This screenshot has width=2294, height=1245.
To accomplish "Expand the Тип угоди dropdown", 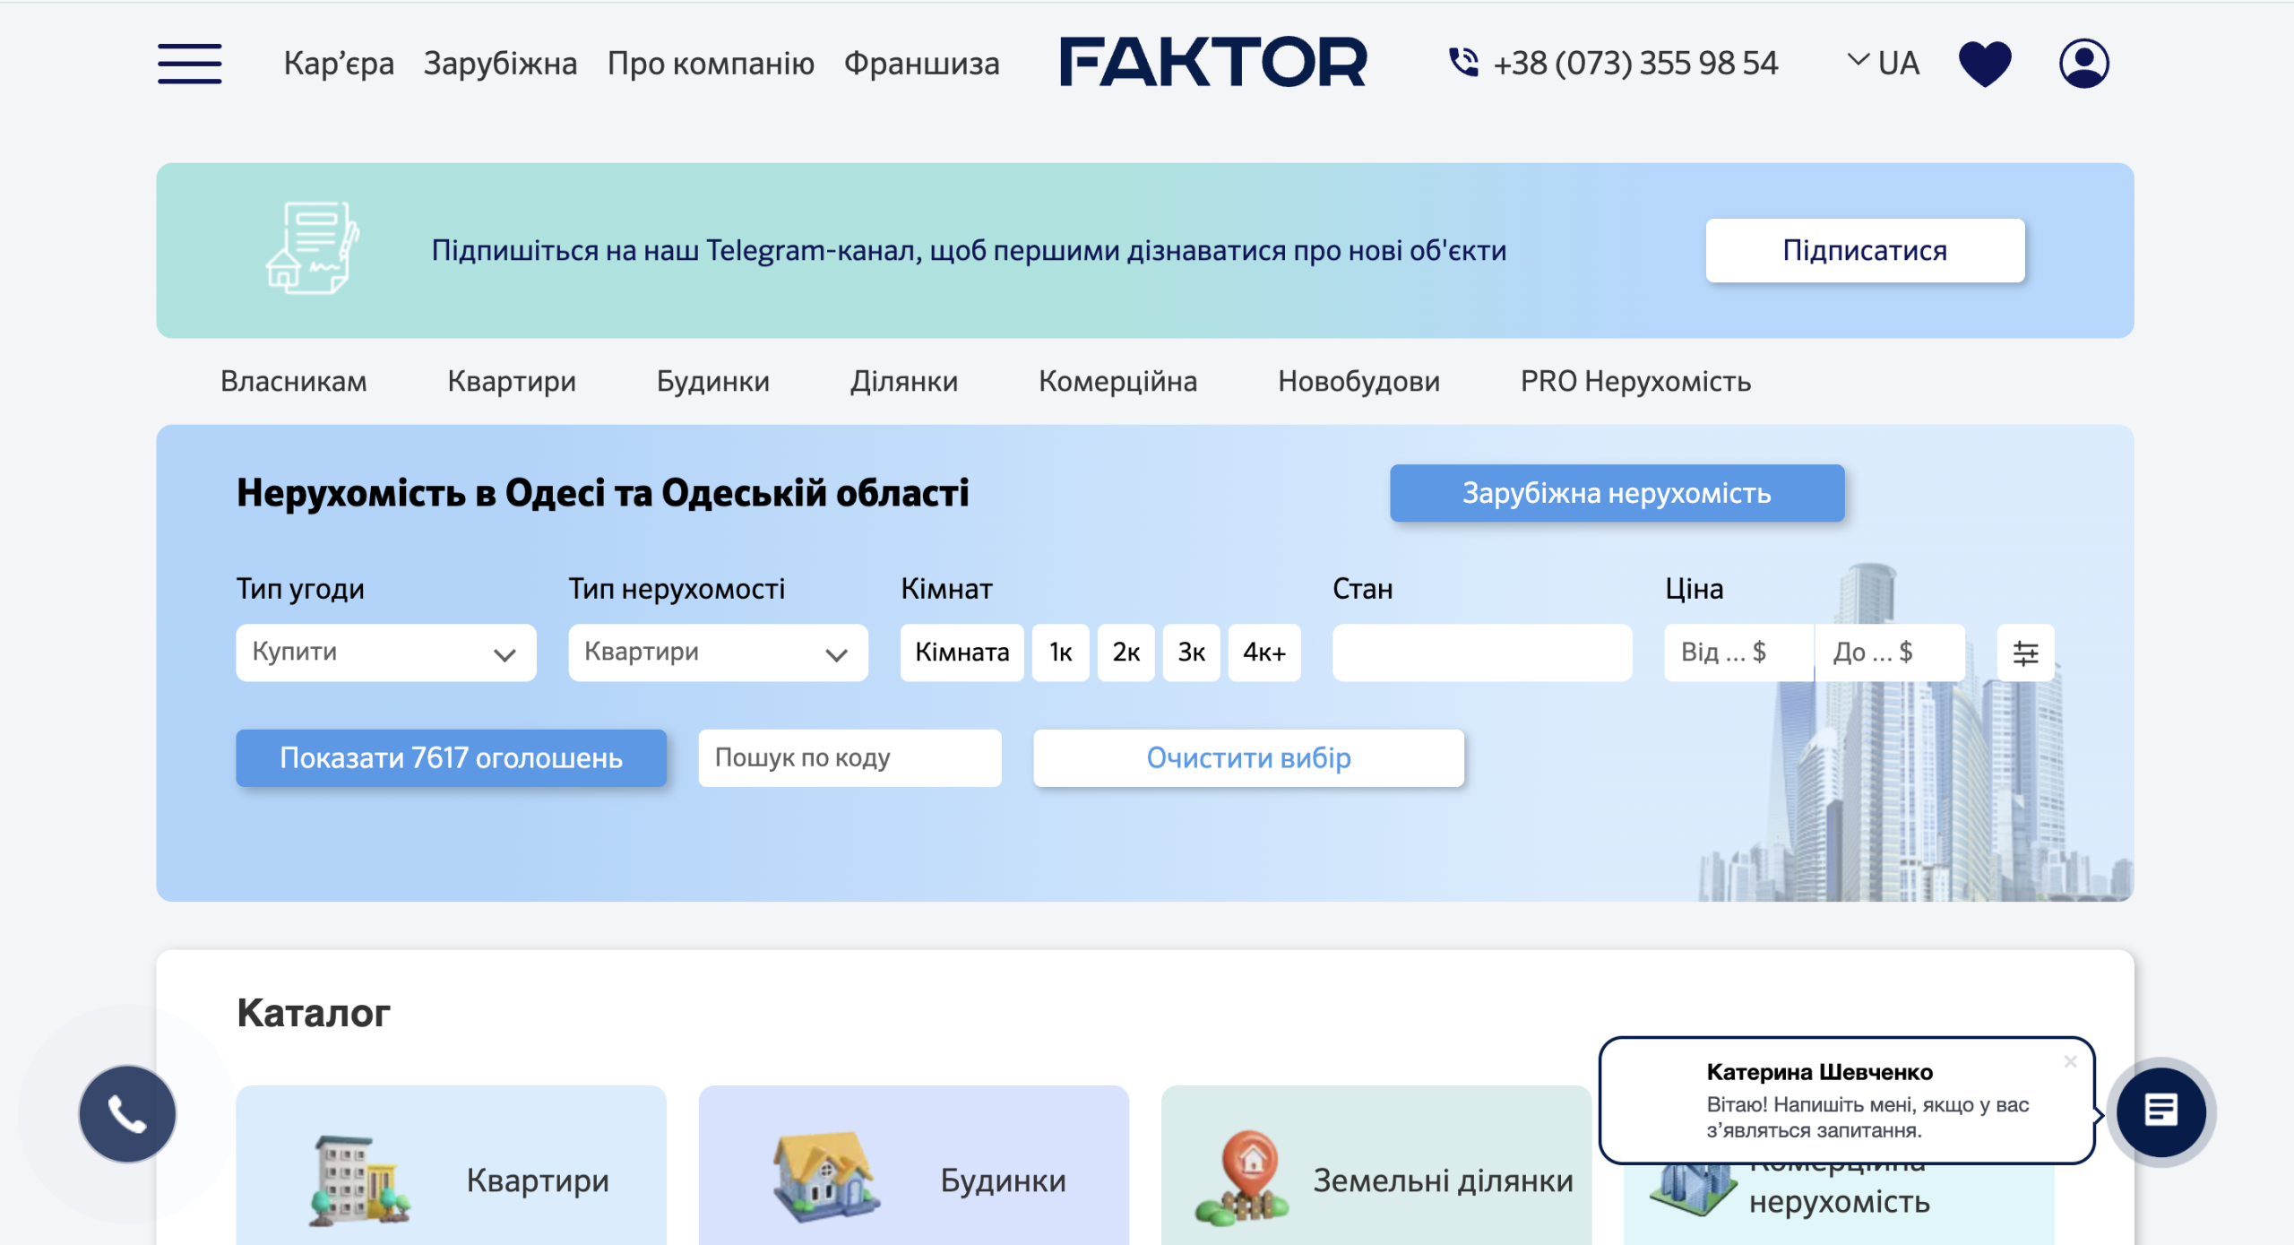I will 385,653.
